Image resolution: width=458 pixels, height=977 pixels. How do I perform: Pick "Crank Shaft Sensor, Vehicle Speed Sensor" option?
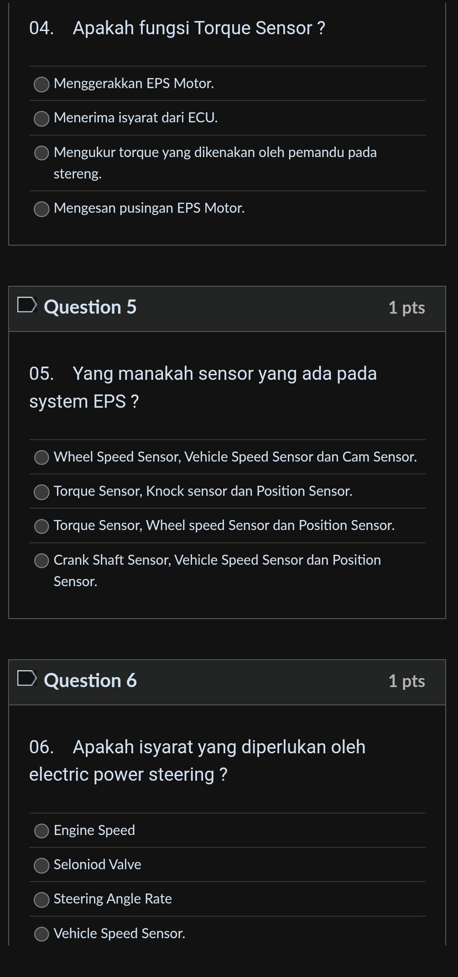click(x=42, y=561)
